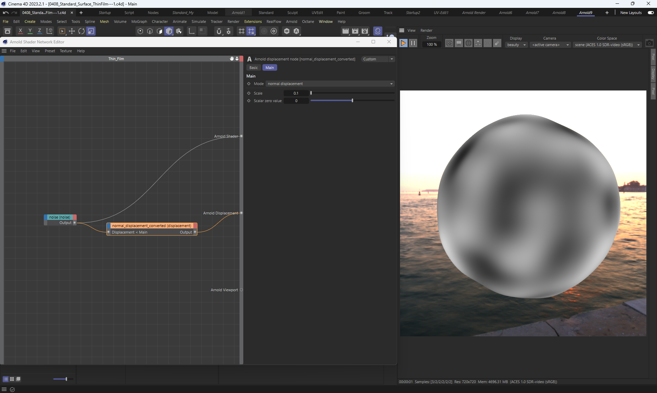Switch to the Basic tab
Screen dimensions: 657x393
tap(254, 68)
